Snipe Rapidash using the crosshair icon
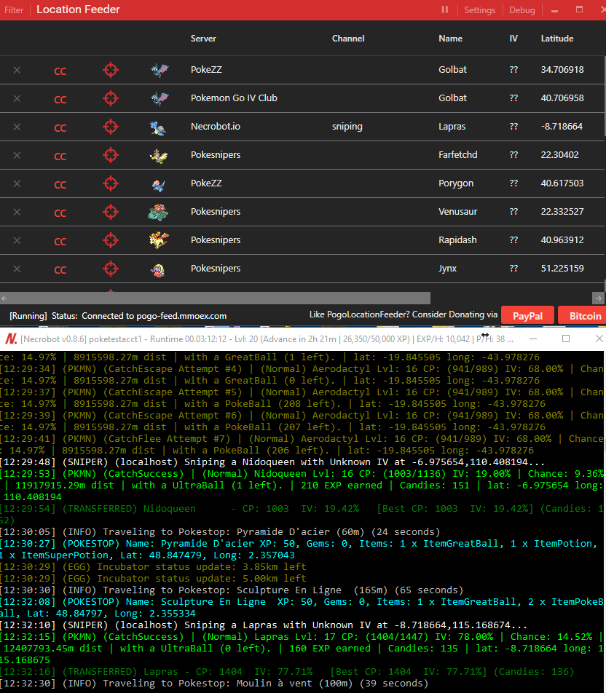The height and width of the screenshot is (693, 606). (x=111, y=240)
